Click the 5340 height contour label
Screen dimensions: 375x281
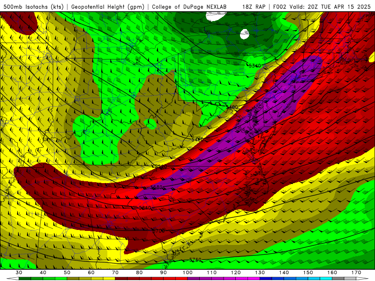coord(255,66)
